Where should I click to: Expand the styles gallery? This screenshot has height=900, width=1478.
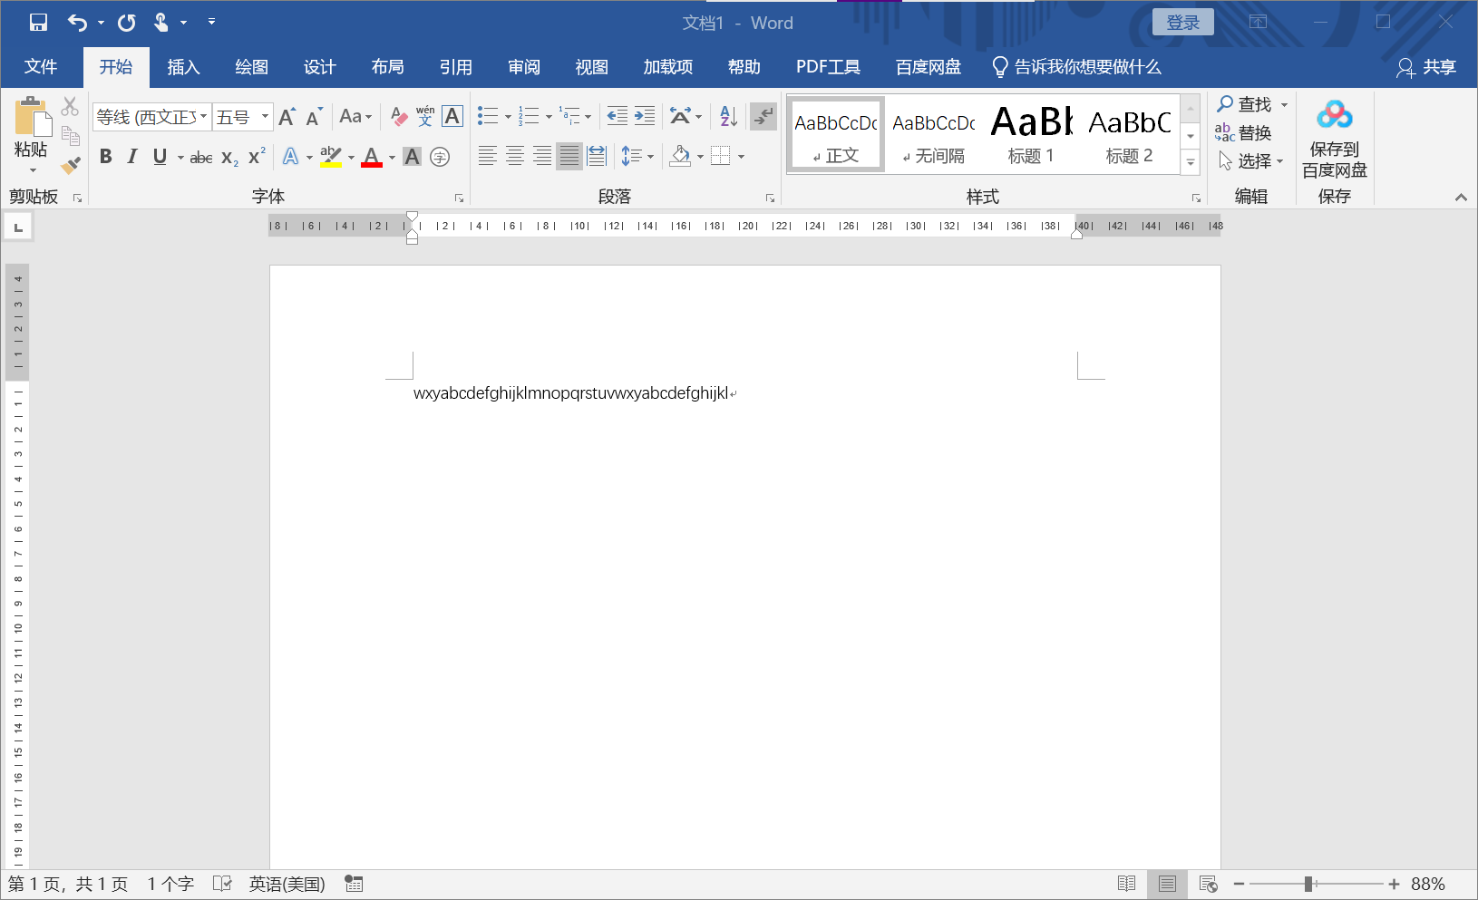1191,163
